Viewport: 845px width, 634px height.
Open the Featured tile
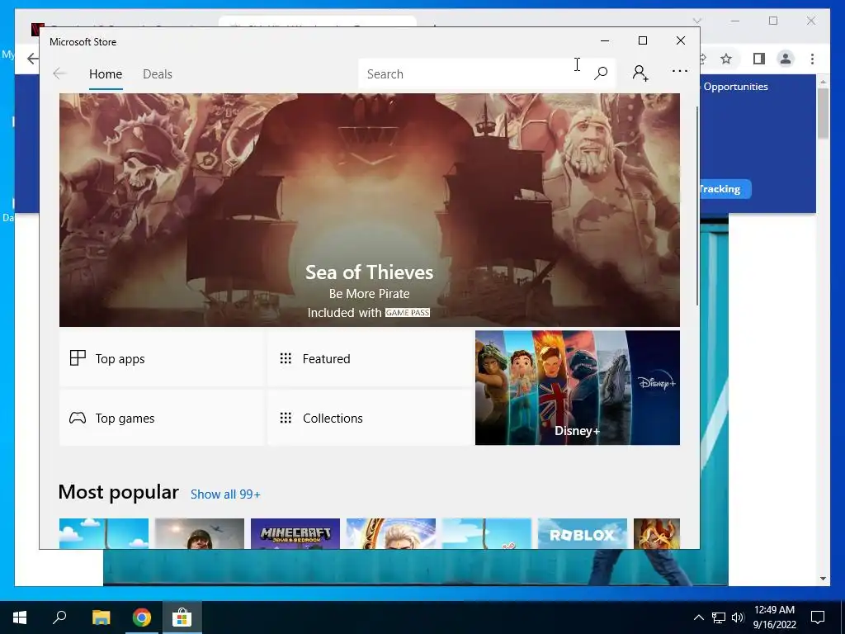(x=370, y=358)
